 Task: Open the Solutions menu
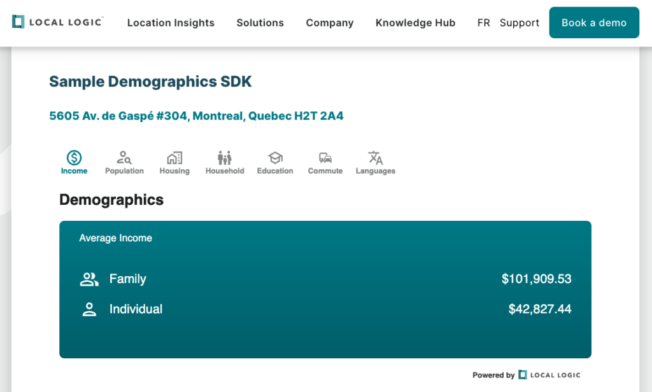click(260, 23)
